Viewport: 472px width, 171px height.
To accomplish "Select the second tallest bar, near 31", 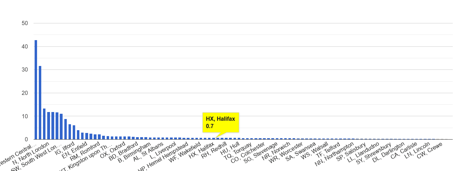I will [40, 103].
